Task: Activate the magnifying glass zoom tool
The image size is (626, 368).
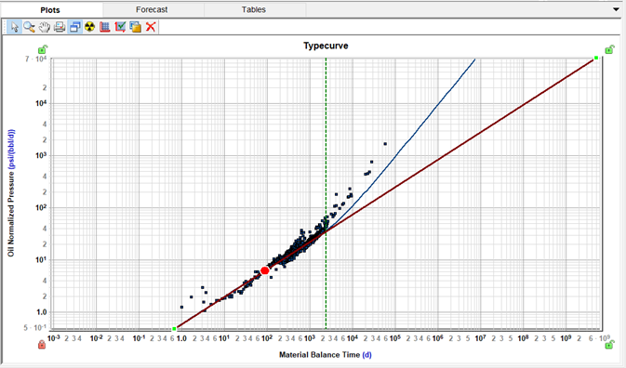Action: click(29, 27)
